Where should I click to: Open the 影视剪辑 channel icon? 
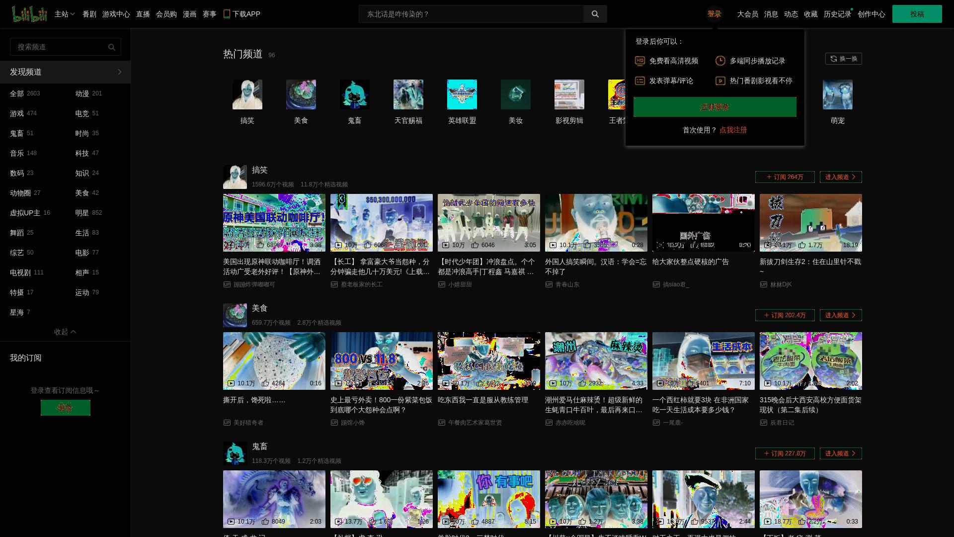point(569,94)
